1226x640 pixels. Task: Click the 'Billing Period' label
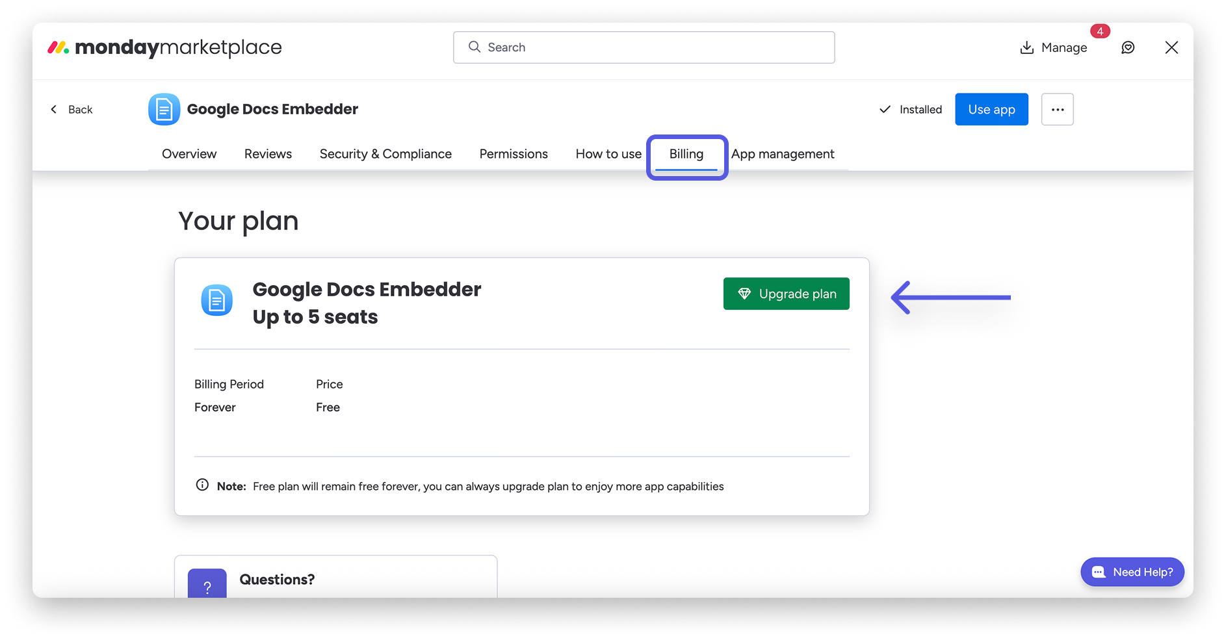click(229, 384)
